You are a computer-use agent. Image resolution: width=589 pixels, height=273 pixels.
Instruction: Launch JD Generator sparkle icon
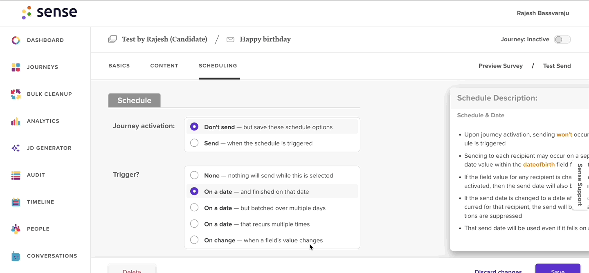(x=16, y=148)
